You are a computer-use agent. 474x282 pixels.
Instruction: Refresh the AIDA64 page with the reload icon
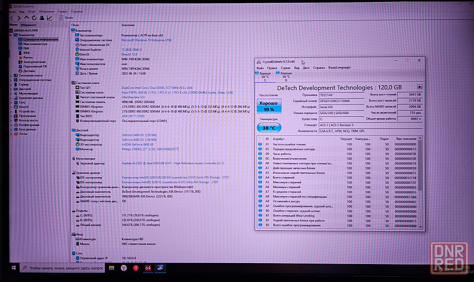(x=34, y=18)
